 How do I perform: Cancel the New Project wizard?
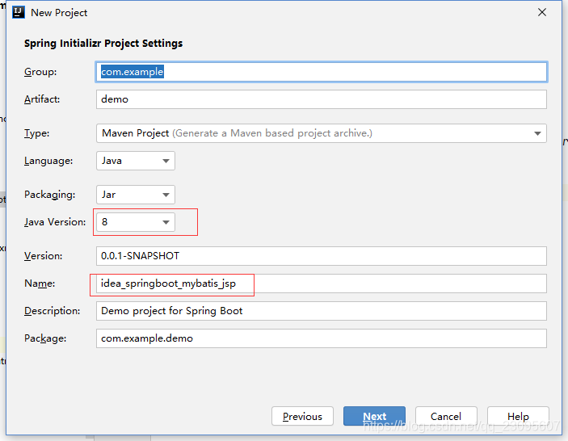click(446, 417)
